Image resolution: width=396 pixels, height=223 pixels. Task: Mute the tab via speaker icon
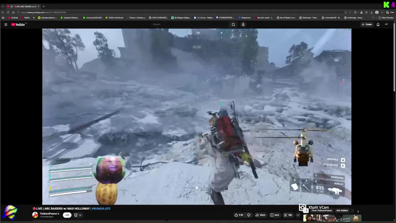click(11, 7)
